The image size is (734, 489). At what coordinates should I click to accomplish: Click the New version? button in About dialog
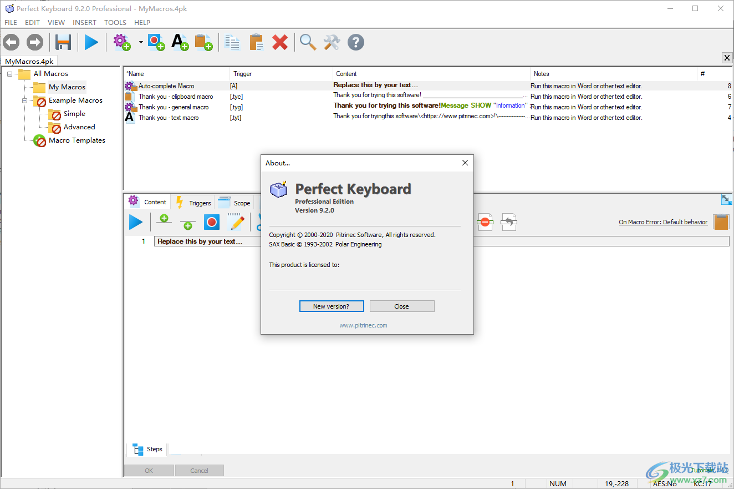pyautogui.click(x=332, y=306)
